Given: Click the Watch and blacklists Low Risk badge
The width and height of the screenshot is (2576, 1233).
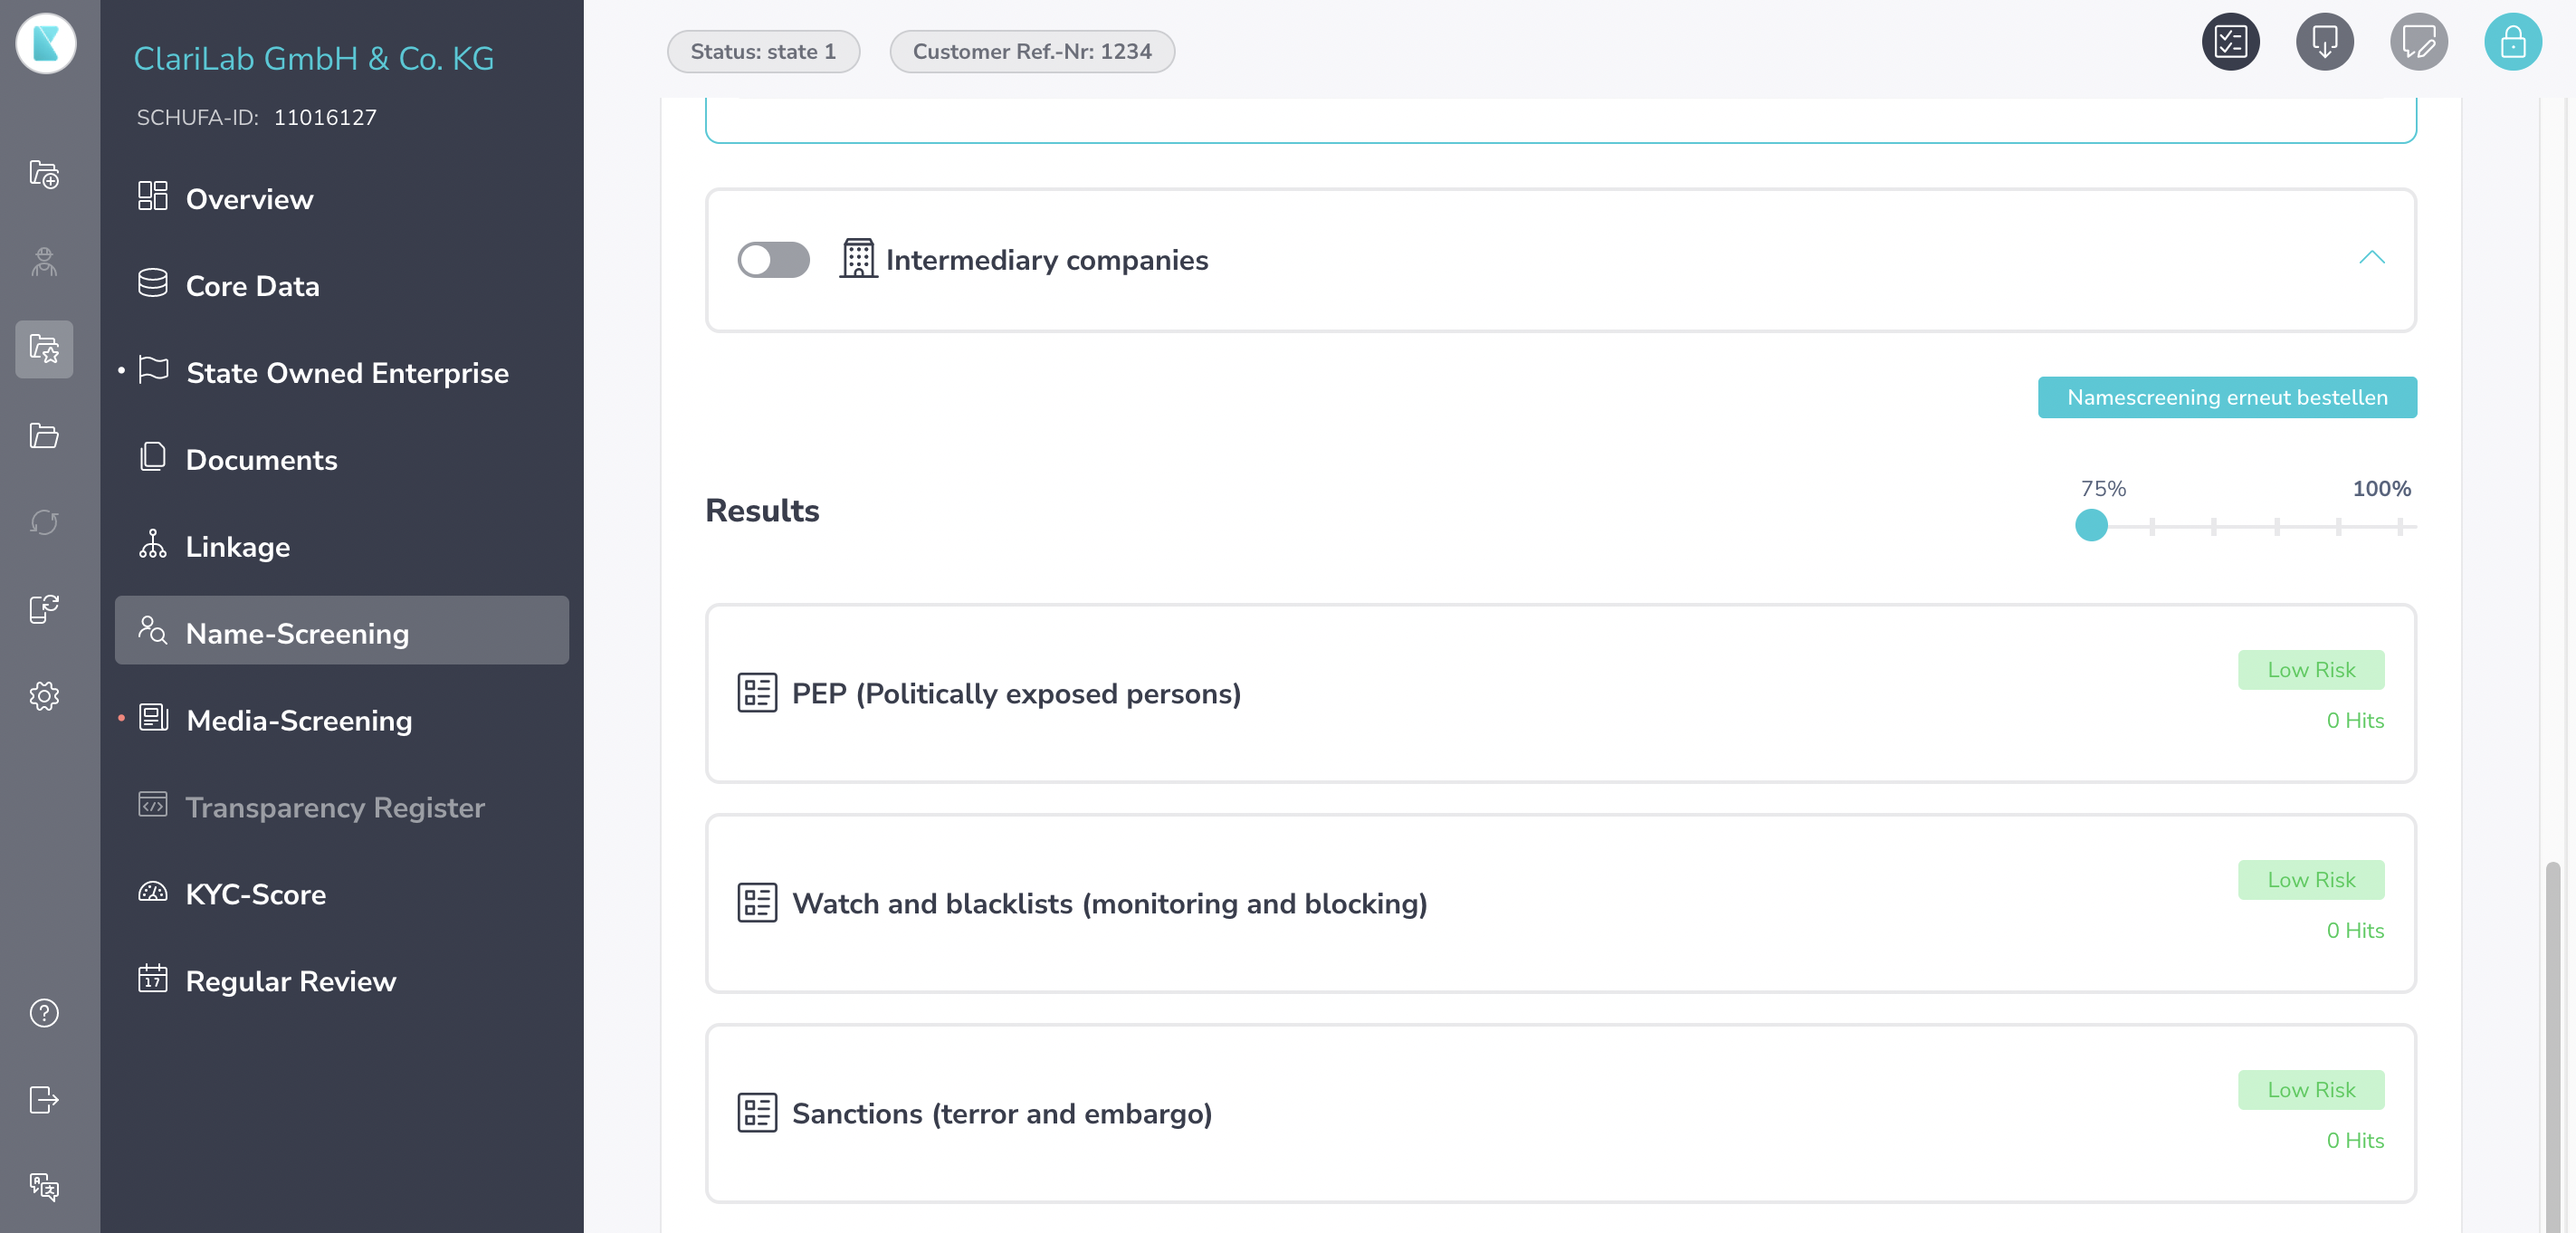Looking at the screenshot, I should (x=2311, y=880).
